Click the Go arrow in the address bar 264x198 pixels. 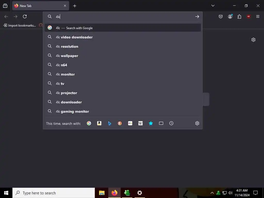197,16
